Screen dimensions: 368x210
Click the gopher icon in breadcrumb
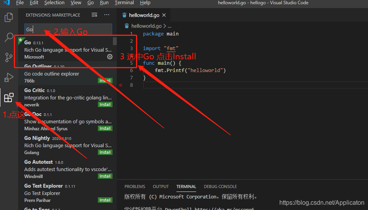tap(127, 26)
